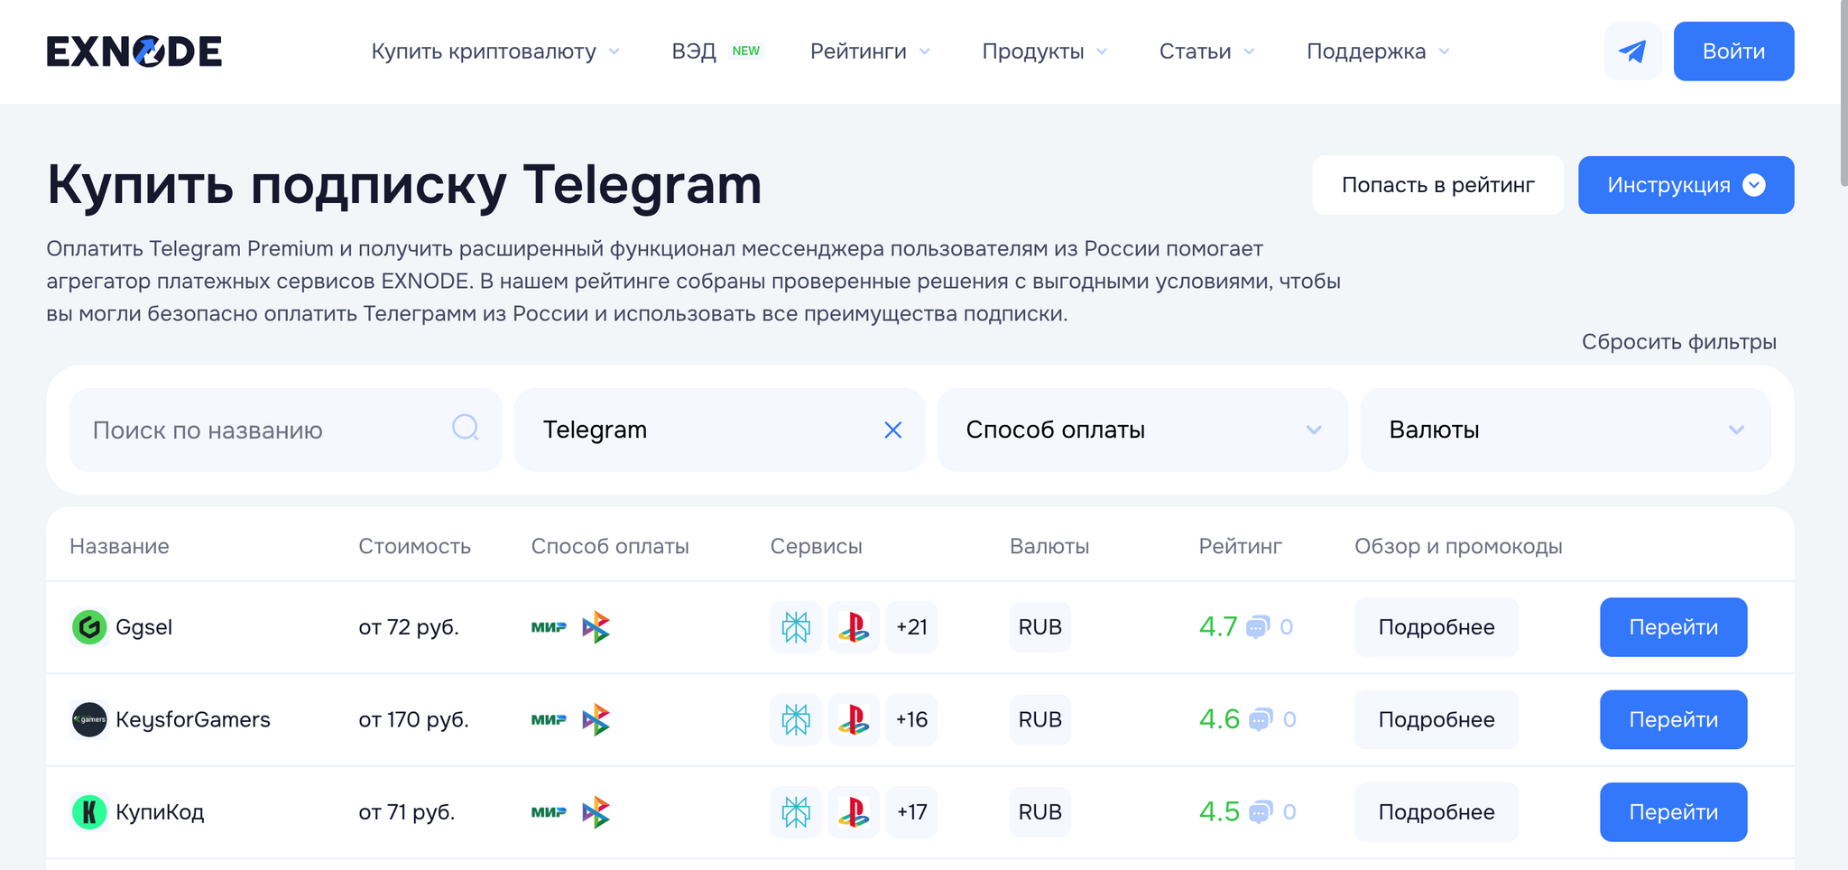Open the Купить криптовалюту menu
The width and height of the screenshot is (1848, 870).
(494, 51)
